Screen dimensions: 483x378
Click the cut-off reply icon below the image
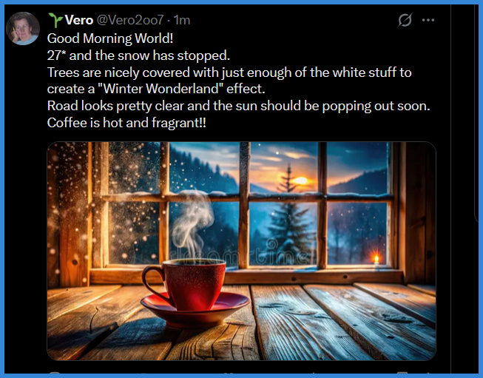(55, 373)
